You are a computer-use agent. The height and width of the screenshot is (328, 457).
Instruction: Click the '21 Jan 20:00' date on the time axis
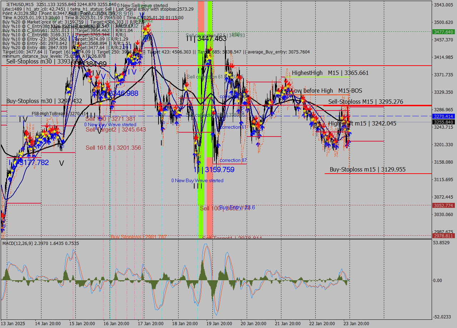tap(287, 324)
